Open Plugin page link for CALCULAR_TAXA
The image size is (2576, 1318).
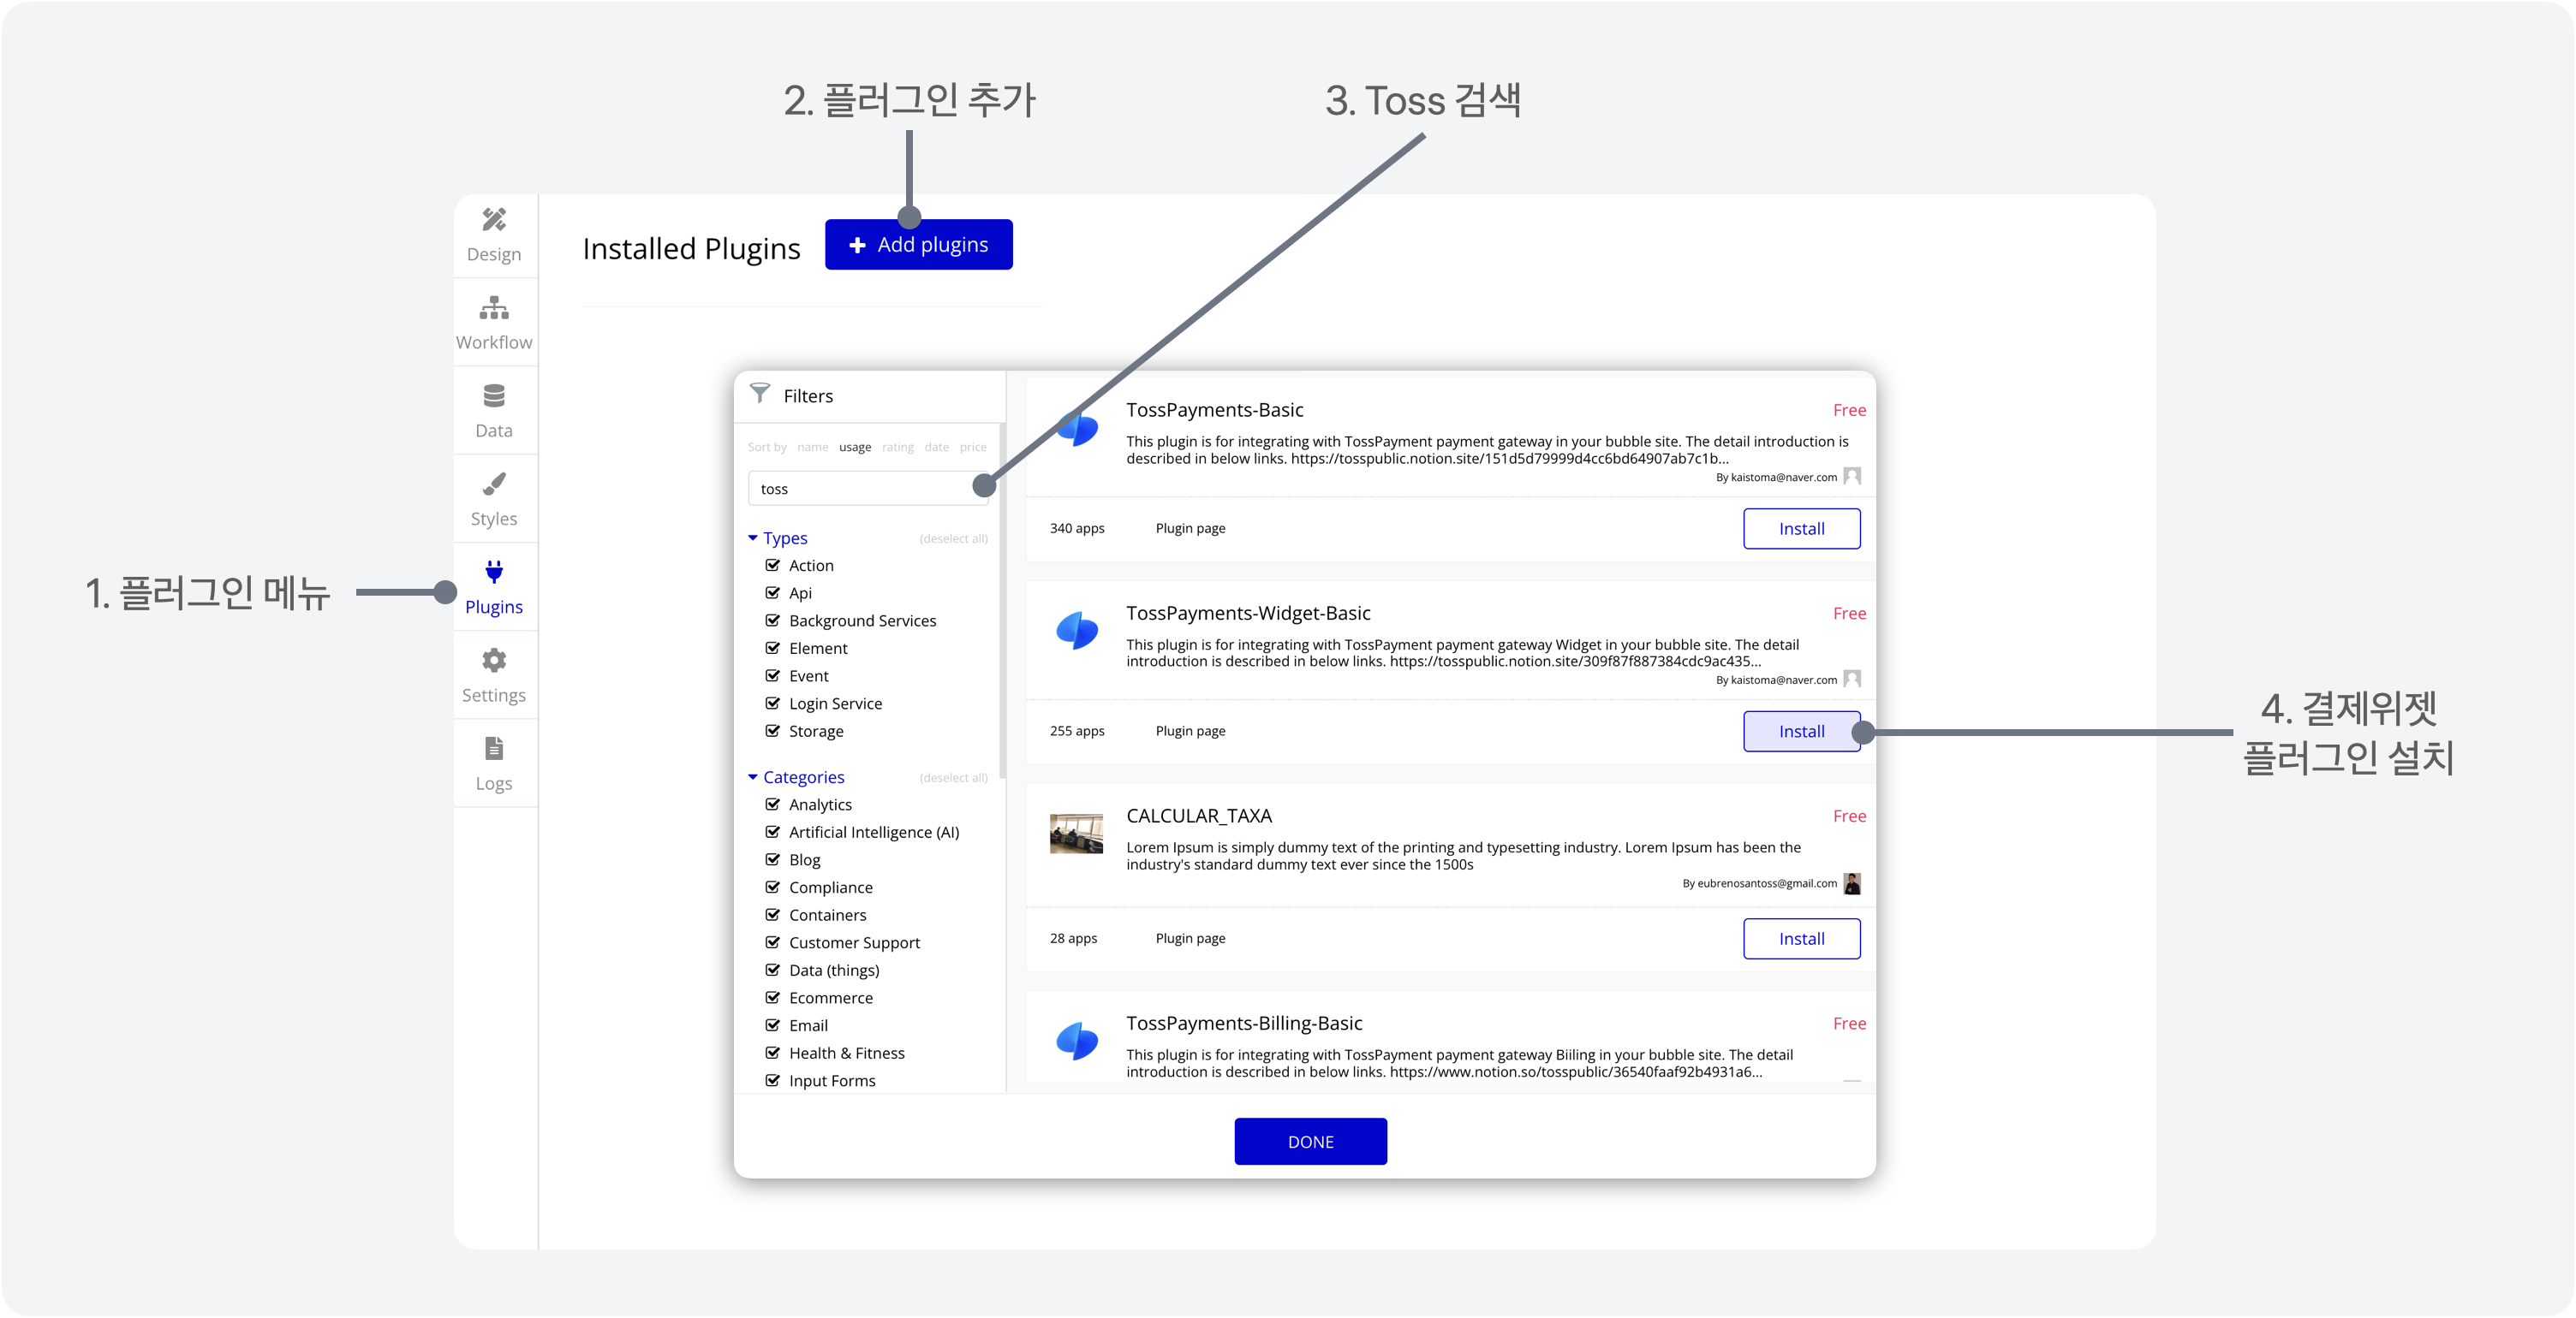point(1190,939)
